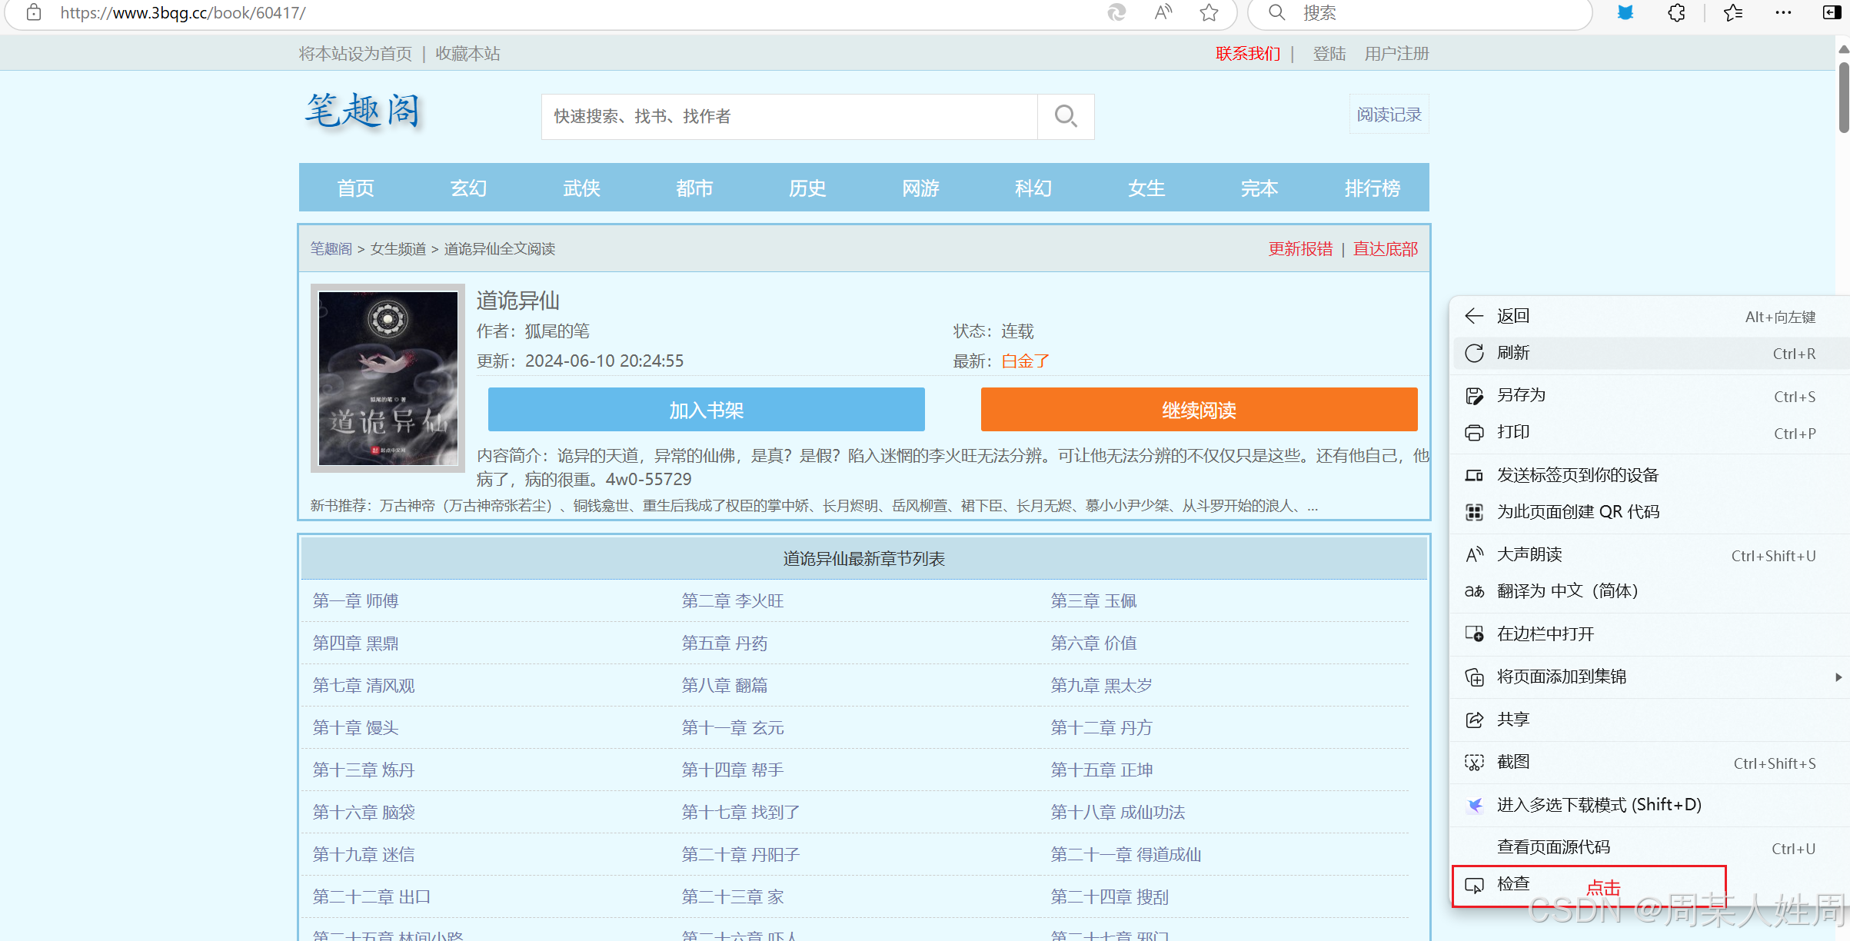1850x941 pixels.
Task: Open chapter 第九章 黑太岁
Action: click(1101, 685)
